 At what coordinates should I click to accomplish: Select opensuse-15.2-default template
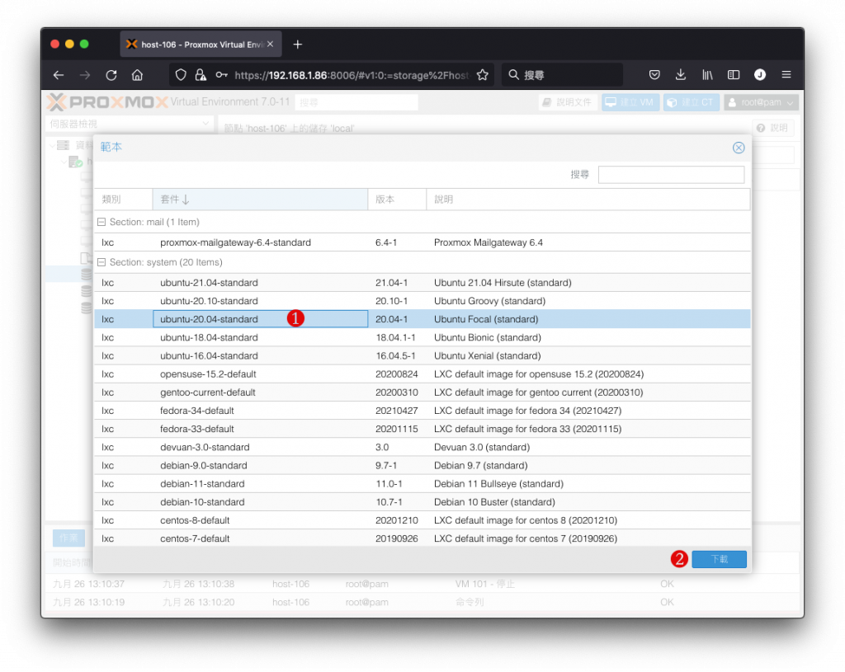point(422,374)
